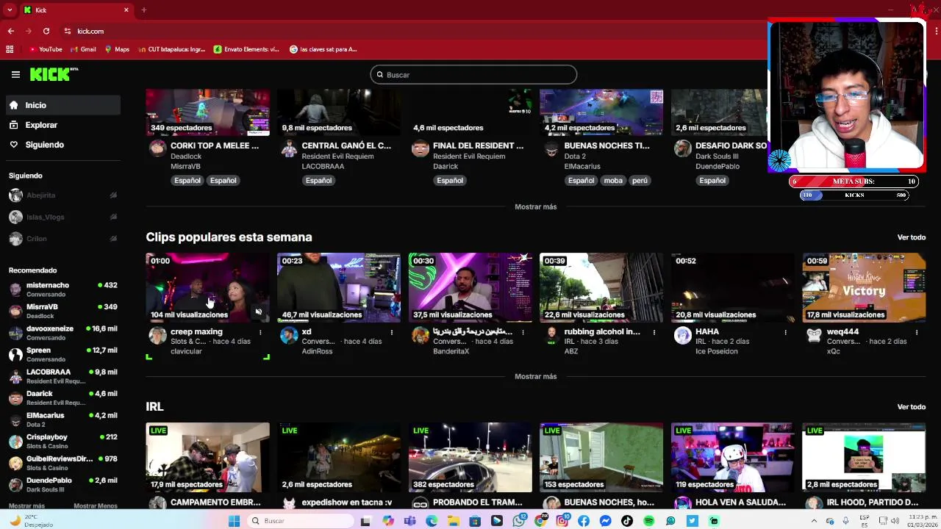Toggle notifications for Abejirita
Image resolution: width=941 pixels, height=529 pixels.
[x=113, y=195]
